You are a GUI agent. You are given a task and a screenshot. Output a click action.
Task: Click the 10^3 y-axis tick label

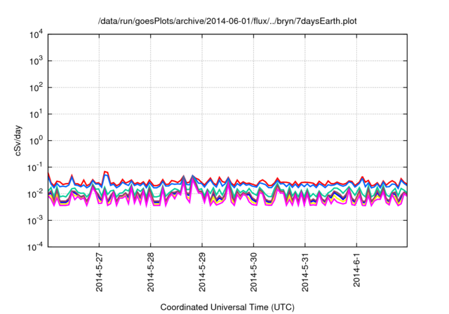[36, 61]
